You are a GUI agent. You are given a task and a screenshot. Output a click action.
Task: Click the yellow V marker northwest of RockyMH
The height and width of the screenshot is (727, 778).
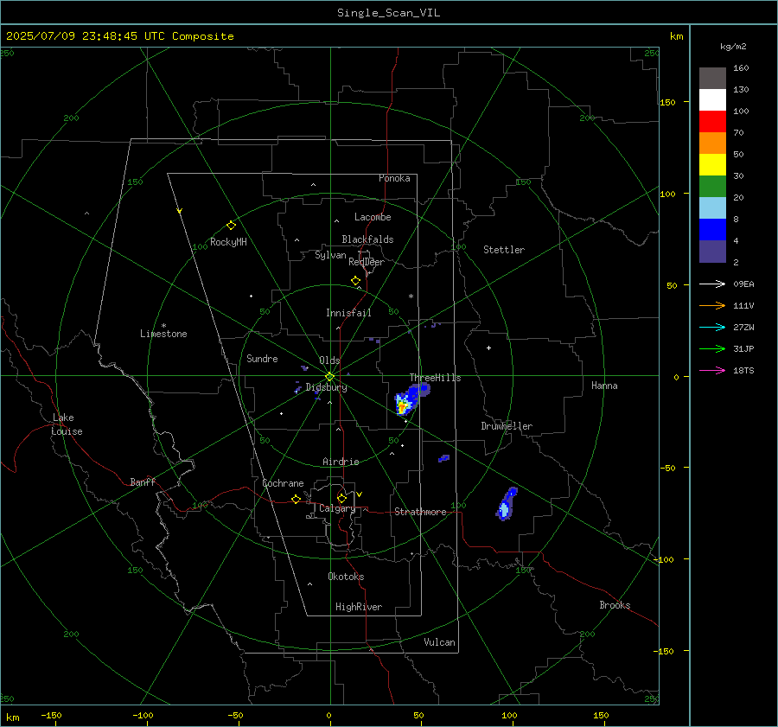pos(180,211)
